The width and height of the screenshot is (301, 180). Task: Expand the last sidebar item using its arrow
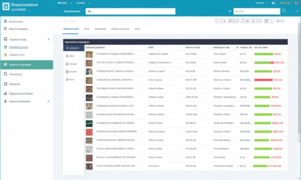48,101
